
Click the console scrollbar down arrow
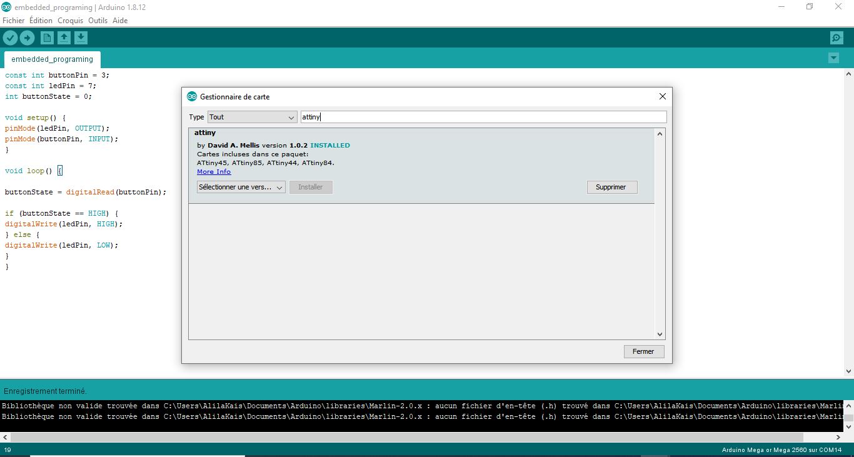pyautogui.click(x=848, y=426)
